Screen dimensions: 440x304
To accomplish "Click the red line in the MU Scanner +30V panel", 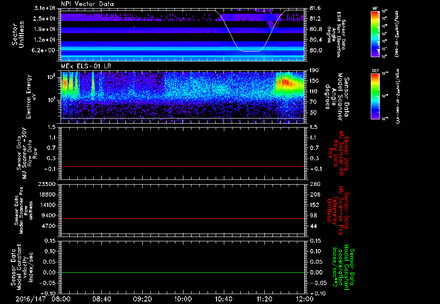I will click(x=182, y=166).
